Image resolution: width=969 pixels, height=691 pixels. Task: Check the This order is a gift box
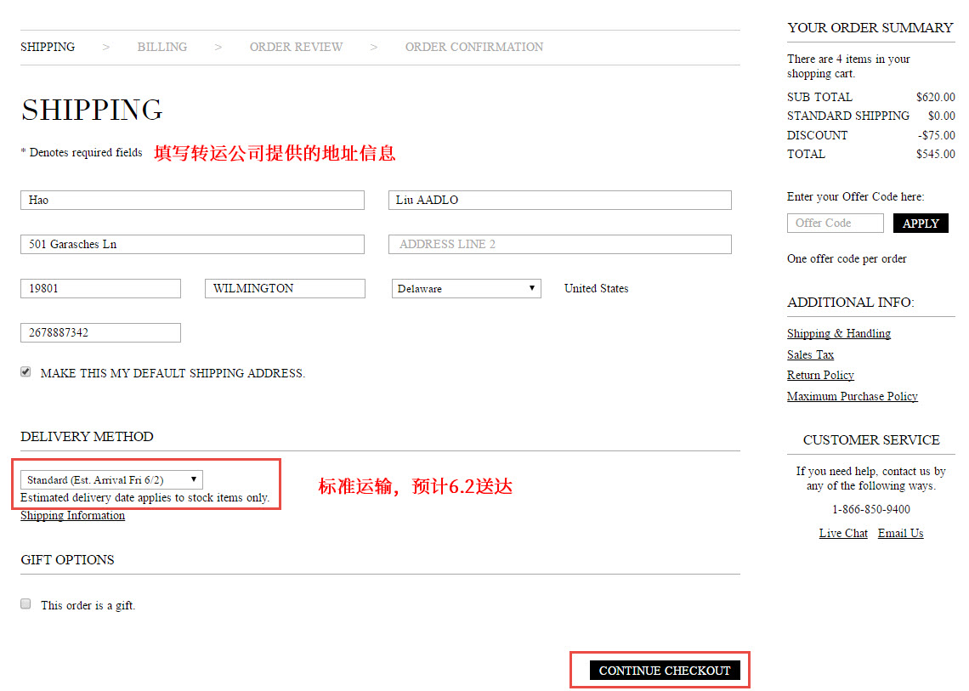pos(25,603)
